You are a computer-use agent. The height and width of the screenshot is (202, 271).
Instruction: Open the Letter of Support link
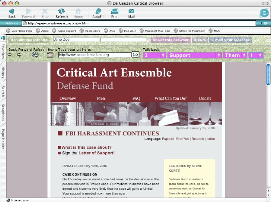[x=97, y=153]
